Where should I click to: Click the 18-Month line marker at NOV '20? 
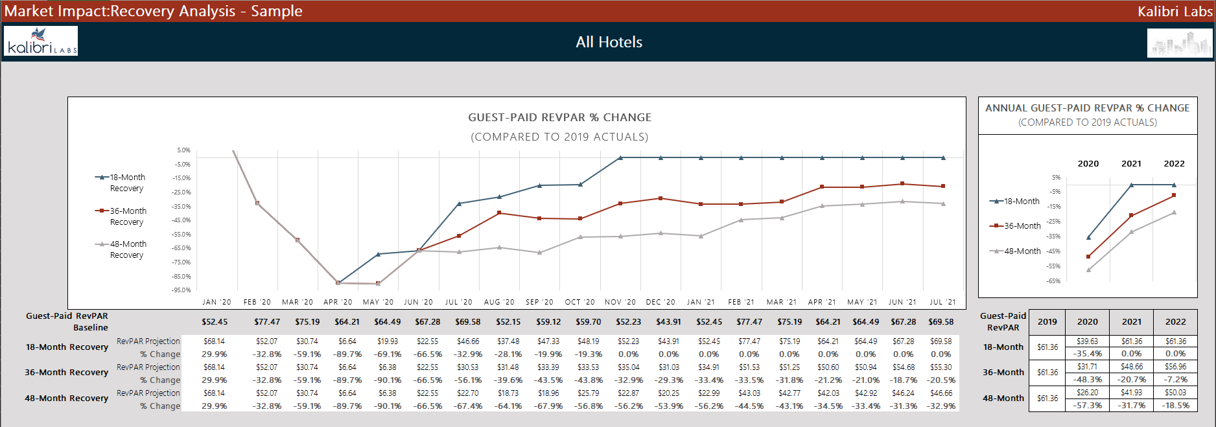tap(620, 157)
